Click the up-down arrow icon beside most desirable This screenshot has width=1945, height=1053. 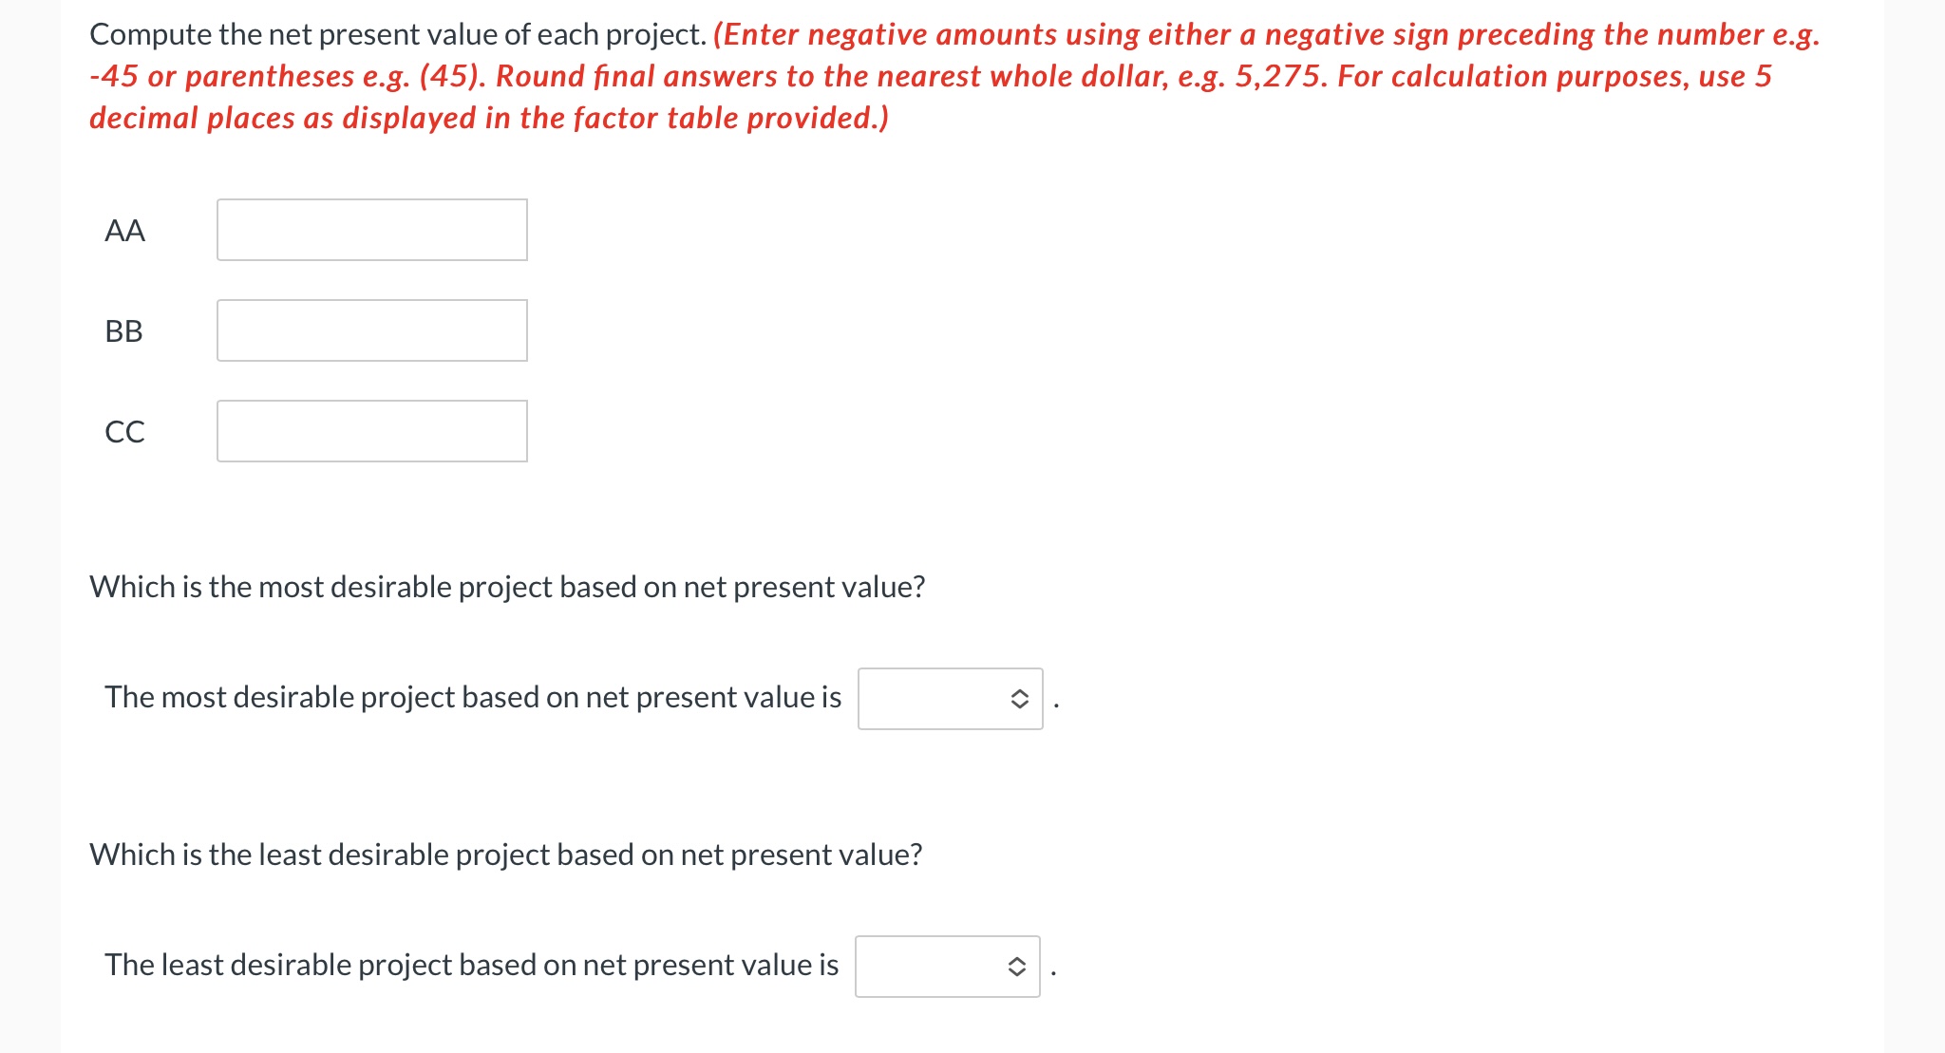pos(1021,698)
